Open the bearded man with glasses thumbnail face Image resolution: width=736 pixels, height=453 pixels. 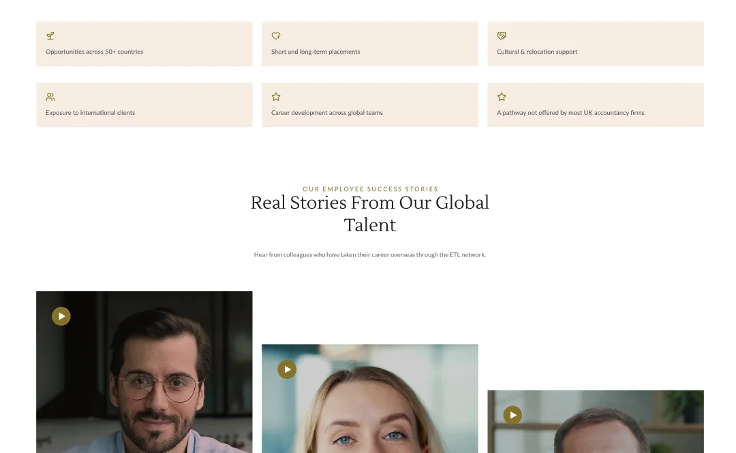pos(157,388)
